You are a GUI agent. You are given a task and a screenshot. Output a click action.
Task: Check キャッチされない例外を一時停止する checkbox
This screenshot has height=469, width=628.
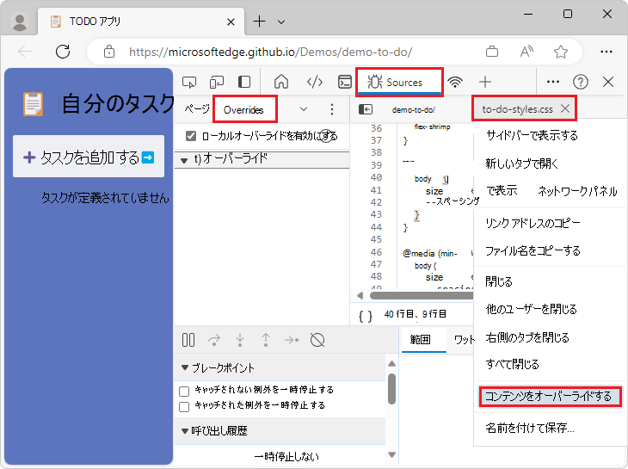point(184,391)
